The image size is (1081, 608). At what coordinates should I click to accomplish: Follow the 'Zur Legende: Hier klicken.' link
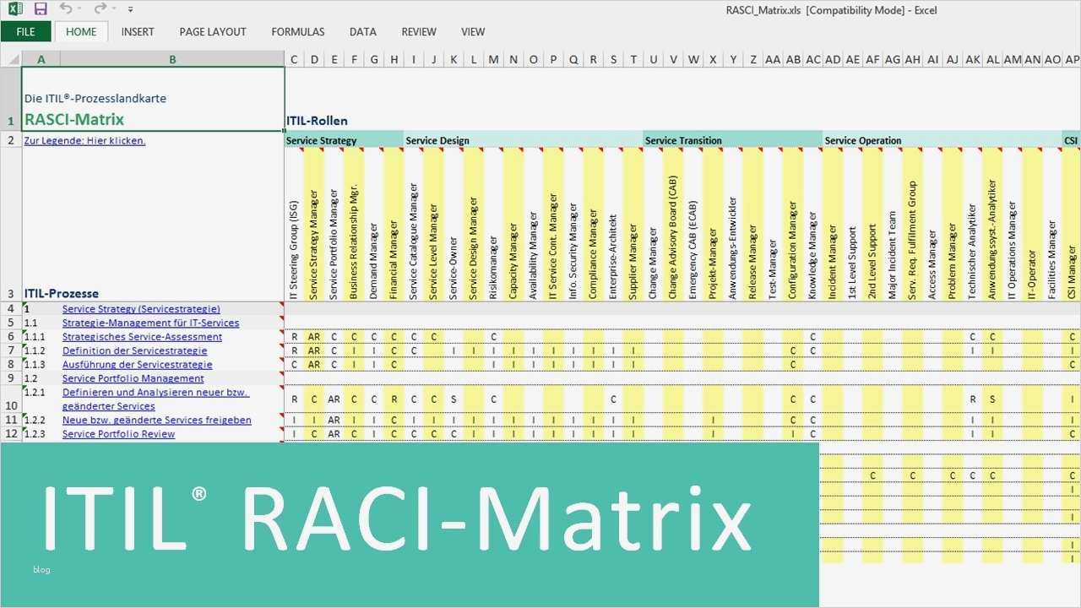[84, 140]
